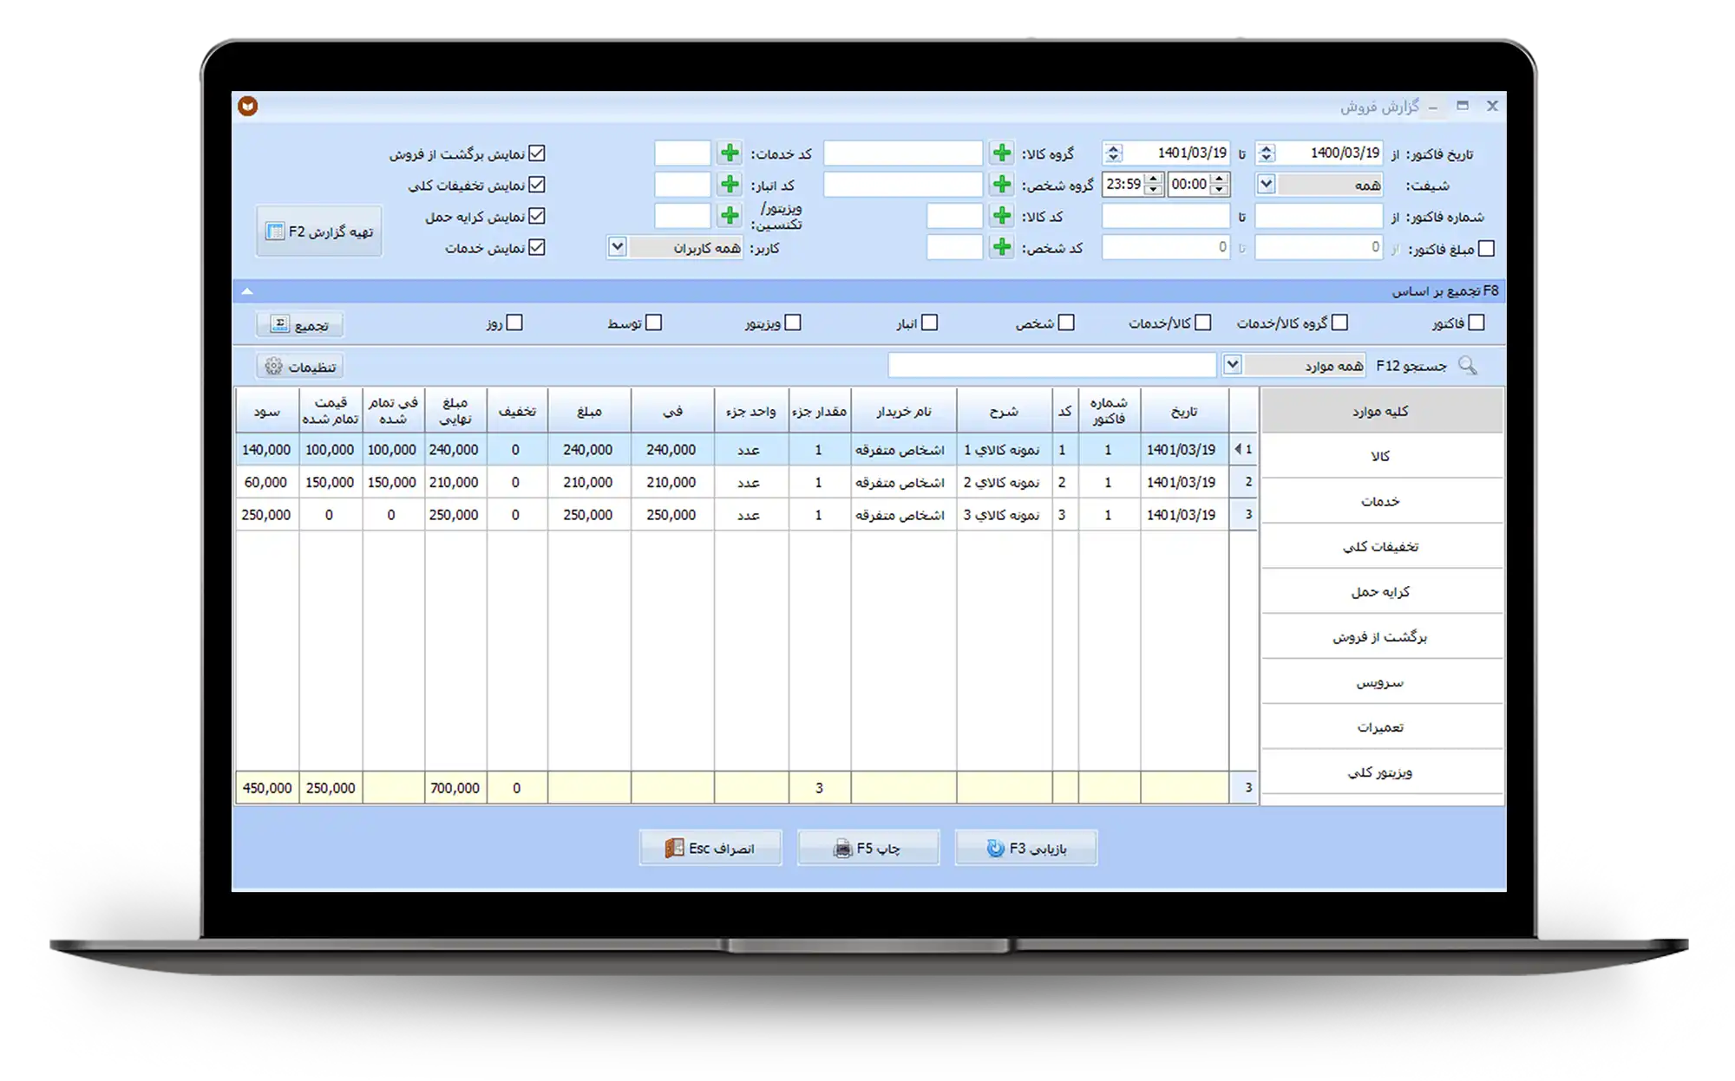This screenshot has height=1081, width=1735.
Task: Click the green plus beside کد انبار field
Action: click(x=730, y=185)
